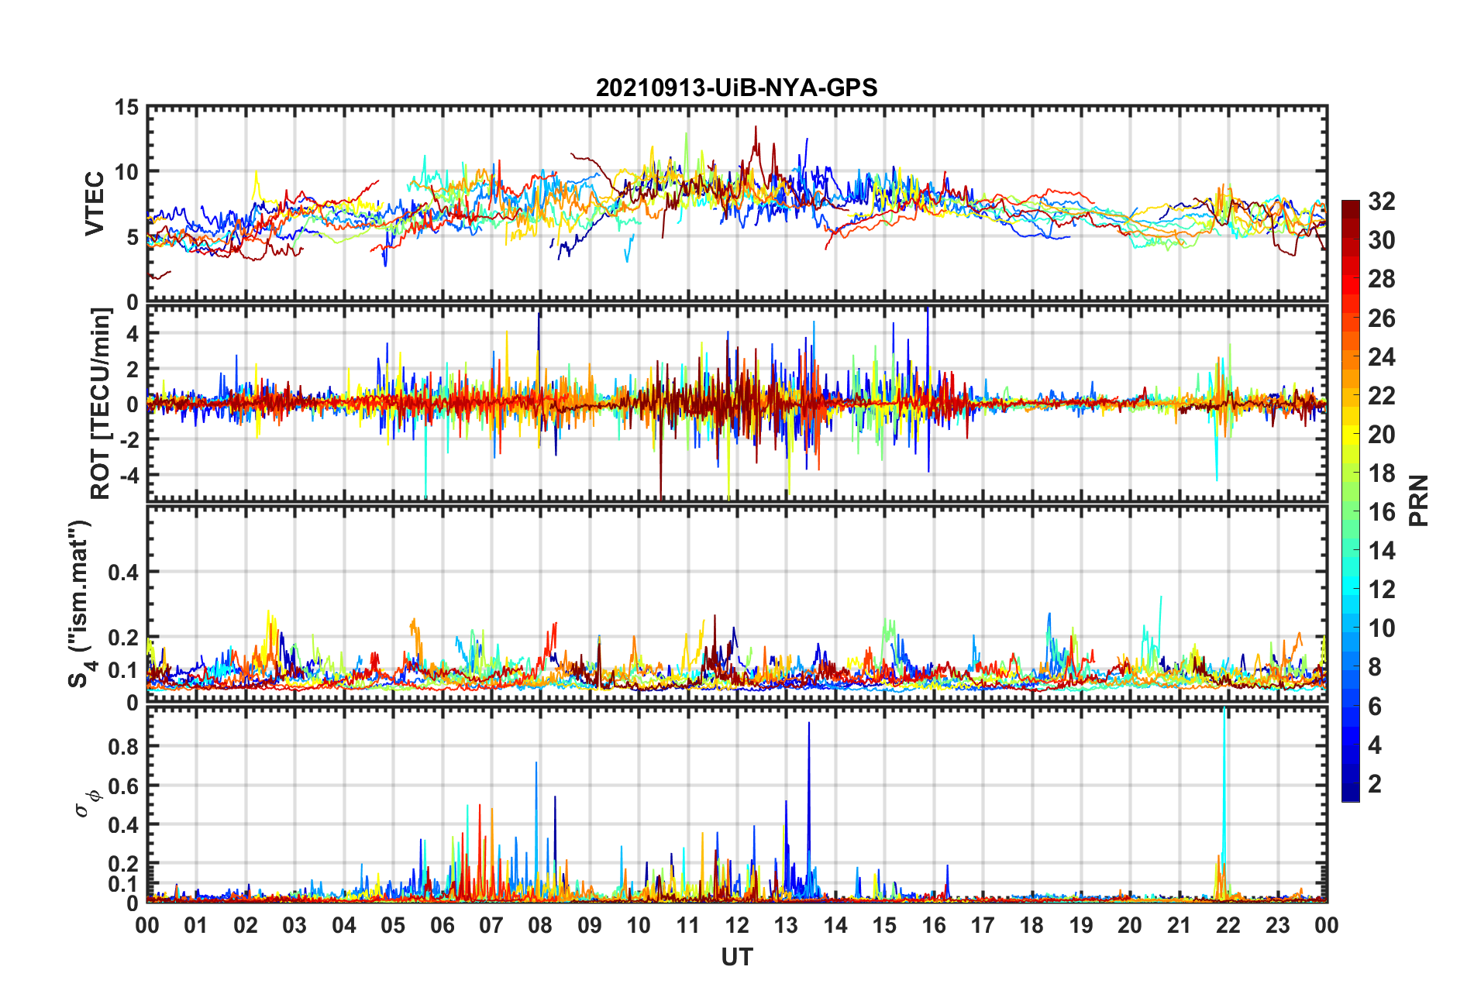1474x1001 pixels.
Task: Pick PRN colorbar tick label 30
Action: (1382, 240)
